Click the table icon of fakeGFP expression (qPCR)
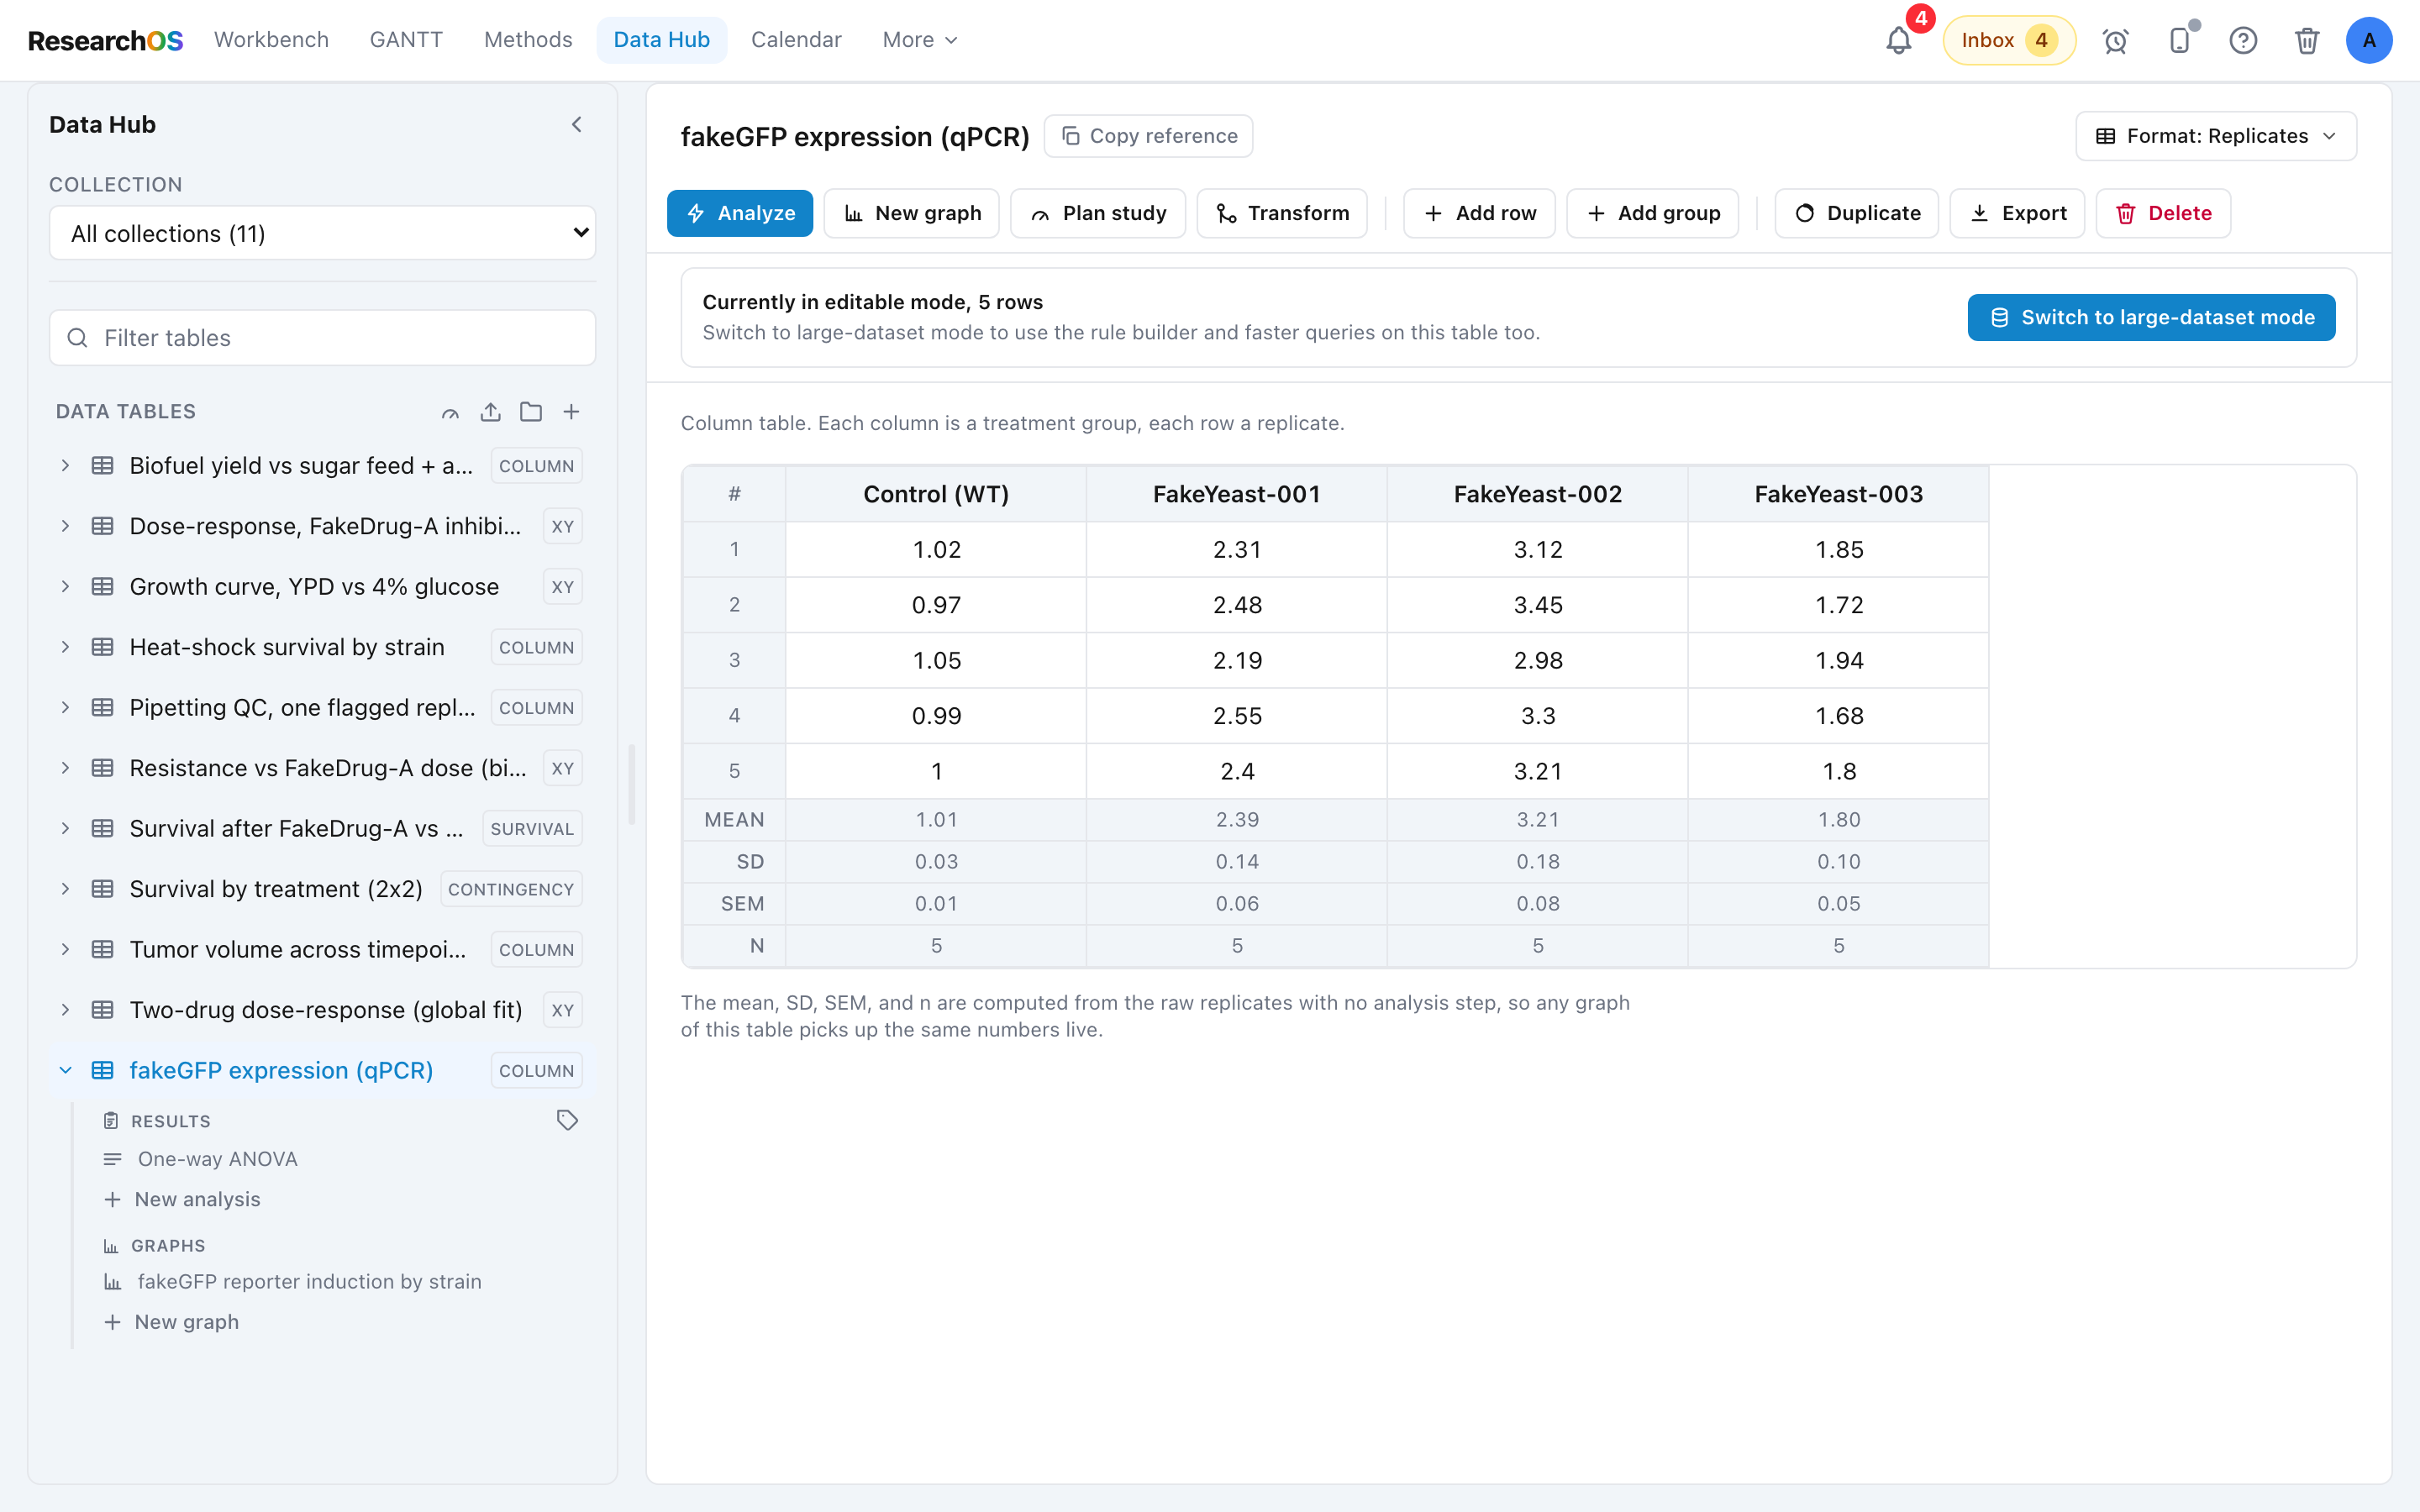Screen dimensions: 2420x1512 click(102, 1070)
